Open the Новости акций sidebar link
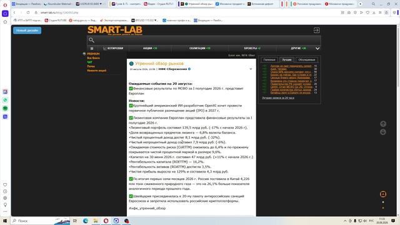This screenshot has width=400, height=225. (97, 71)
